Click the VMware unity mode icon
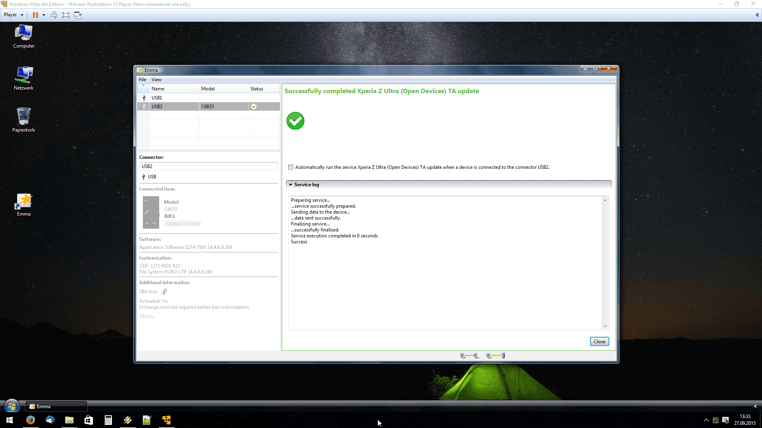 tap(78, 15)
